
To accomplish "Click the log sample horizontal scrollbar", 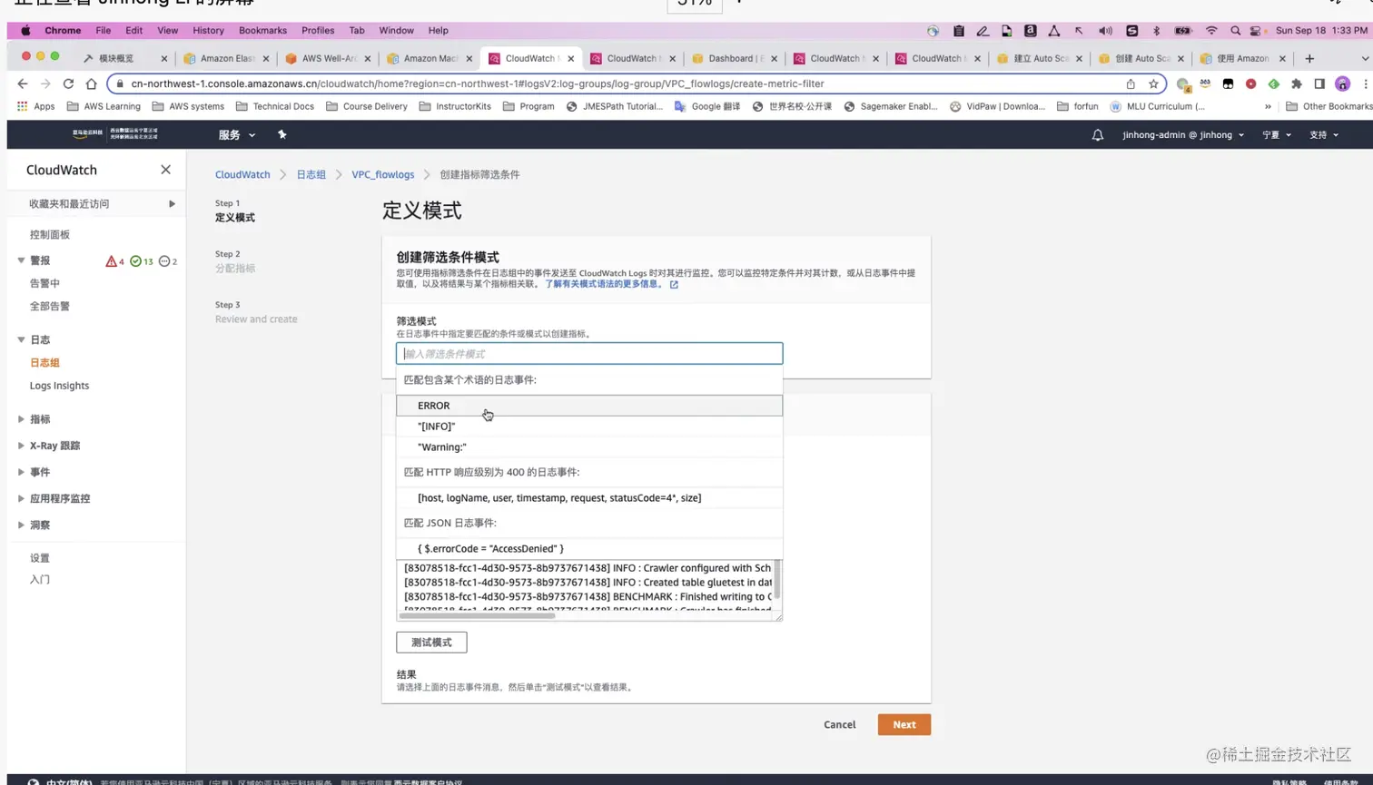I will (477, 615).
